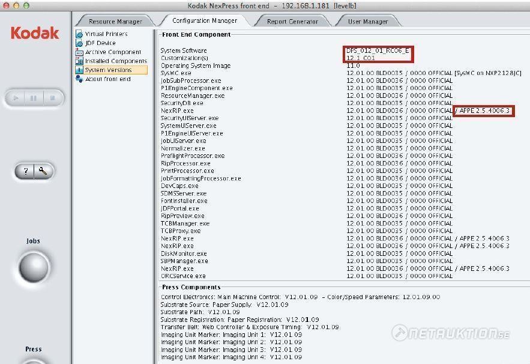The width and height of the screenshot is (530, 364).
Task: Click the RipProcessor.exe row
Action: click(x=307, y=163)
